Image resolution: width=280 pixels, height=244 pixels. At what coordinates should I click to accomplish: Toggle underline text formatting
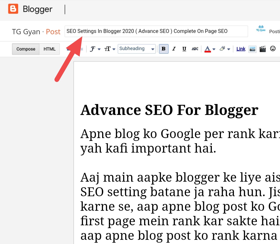click(x=184, y=49)
